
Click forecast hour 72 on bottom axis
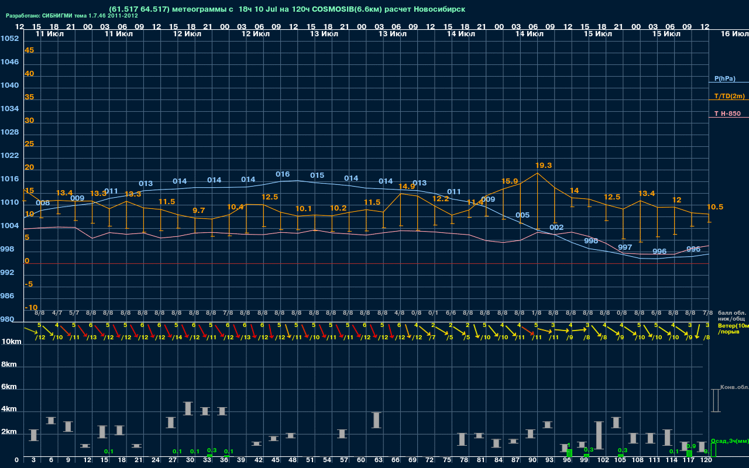pos(430,460)
